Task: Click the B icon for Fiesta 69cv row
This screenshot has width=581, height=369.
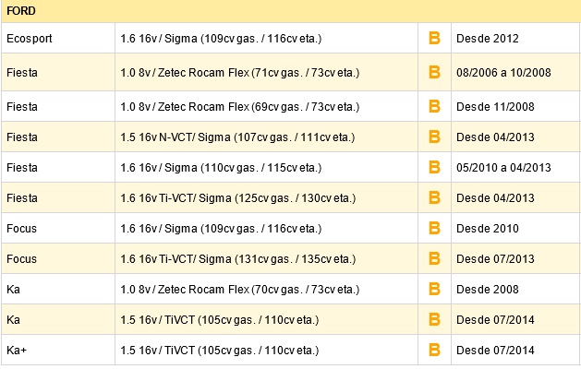Action: tap(434, 107)
